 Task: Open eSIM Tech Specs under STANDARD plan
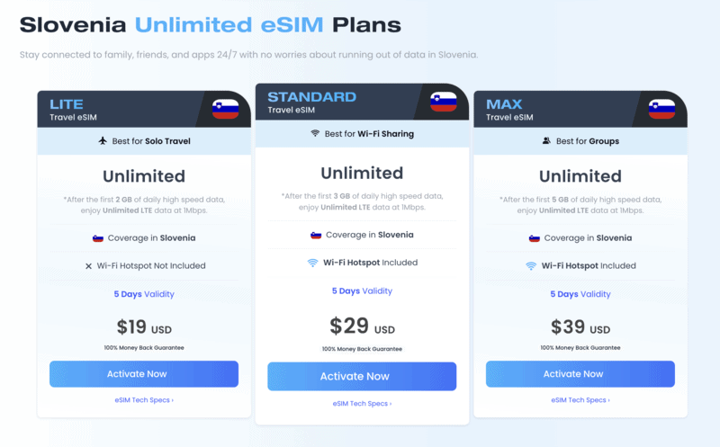[362, 404]
